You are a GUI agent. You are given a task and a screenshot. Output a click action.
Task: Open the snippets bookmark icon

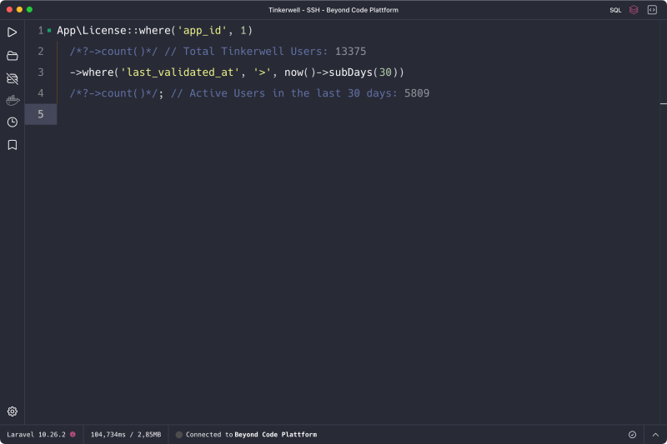pos(13,145)
